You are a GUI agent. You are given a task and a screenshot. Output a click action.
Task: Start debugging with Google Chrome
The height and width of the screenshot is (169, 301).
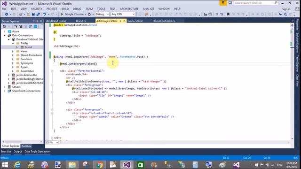click(x=72, y=14)
